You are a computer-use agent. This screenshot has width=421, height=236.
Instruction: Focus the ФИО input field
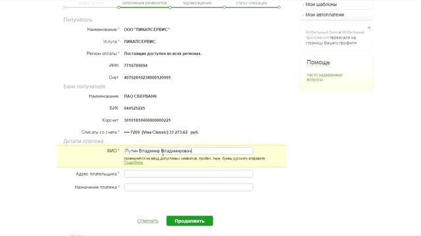tap(189, 151)
